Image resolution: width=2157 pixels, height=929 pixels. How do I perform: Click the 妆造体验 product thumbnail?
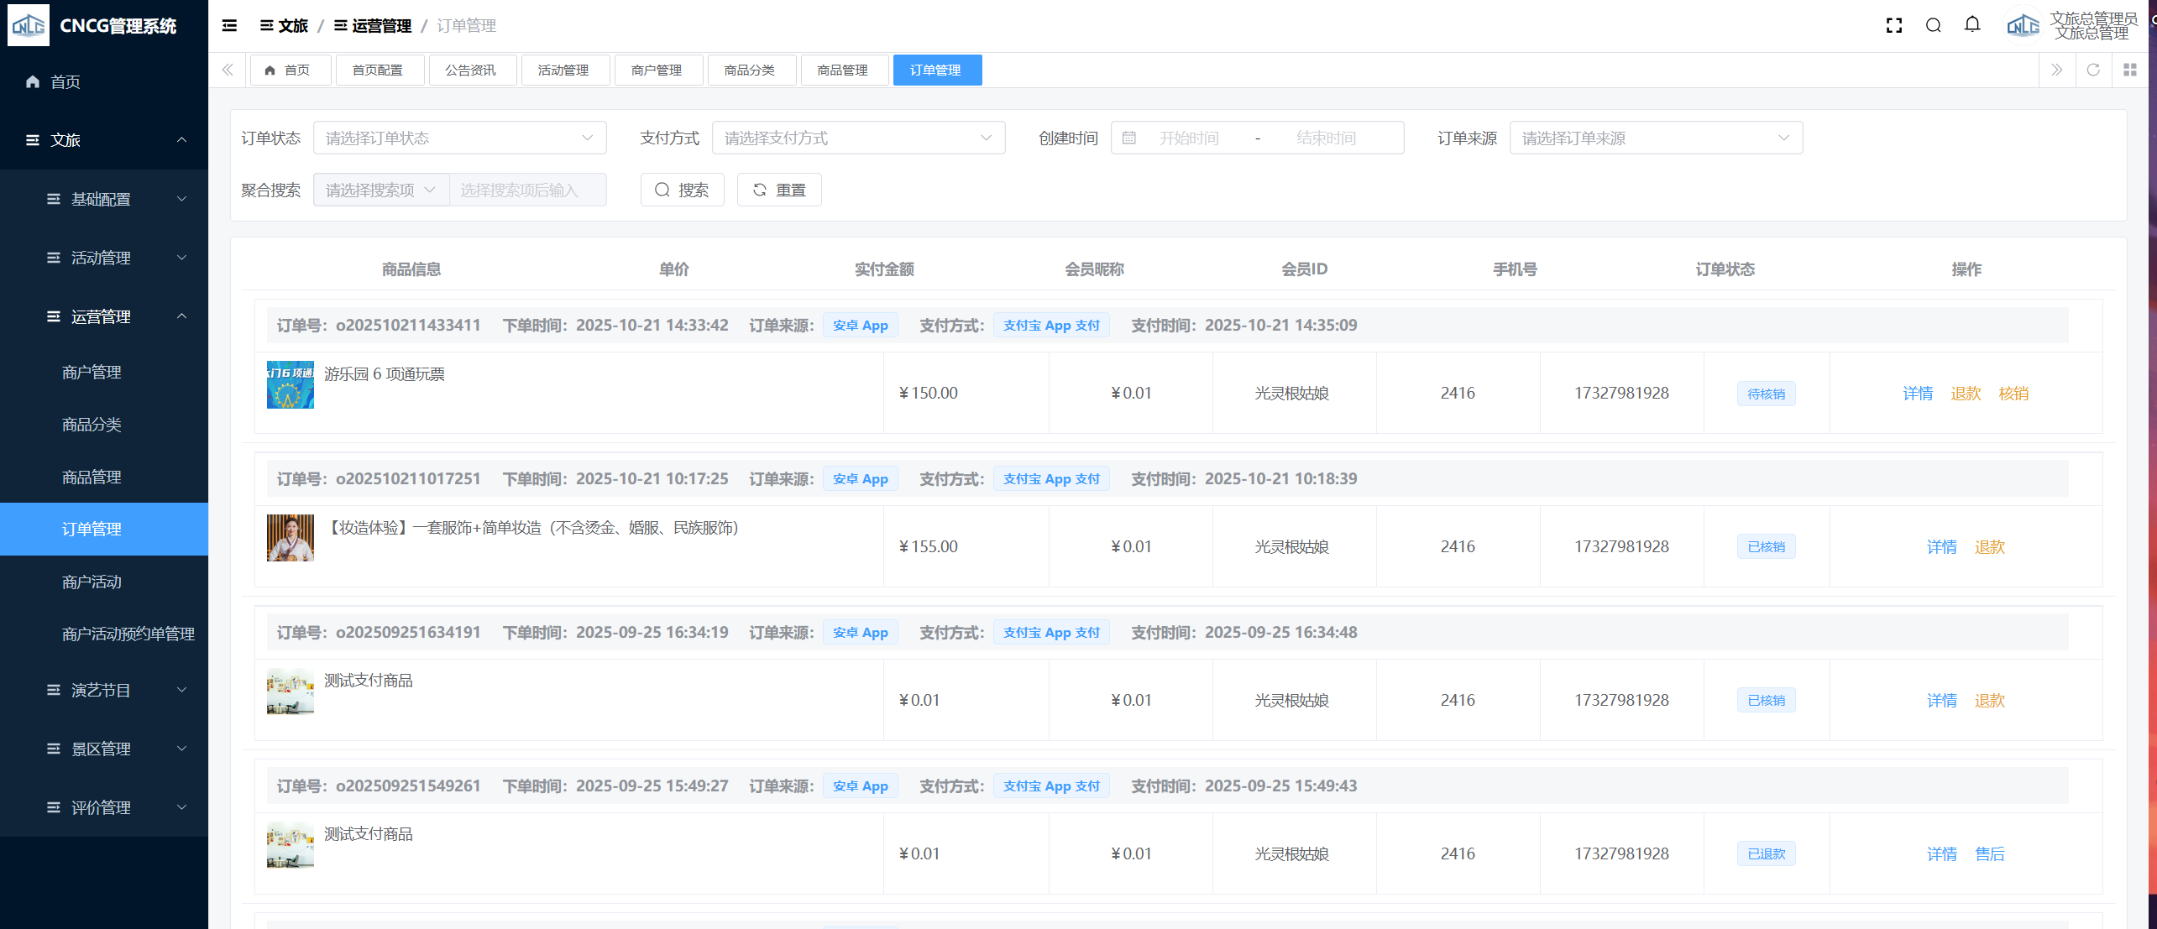[x=290, y=538]
